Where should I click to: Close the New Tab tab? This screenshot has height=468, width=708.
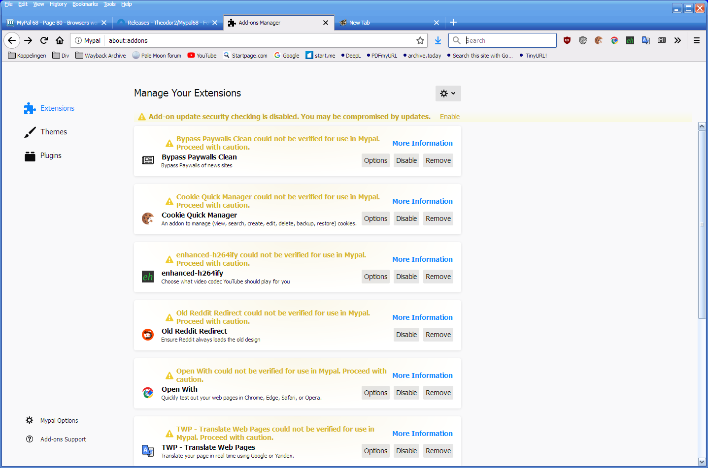(x=437, y=23)
